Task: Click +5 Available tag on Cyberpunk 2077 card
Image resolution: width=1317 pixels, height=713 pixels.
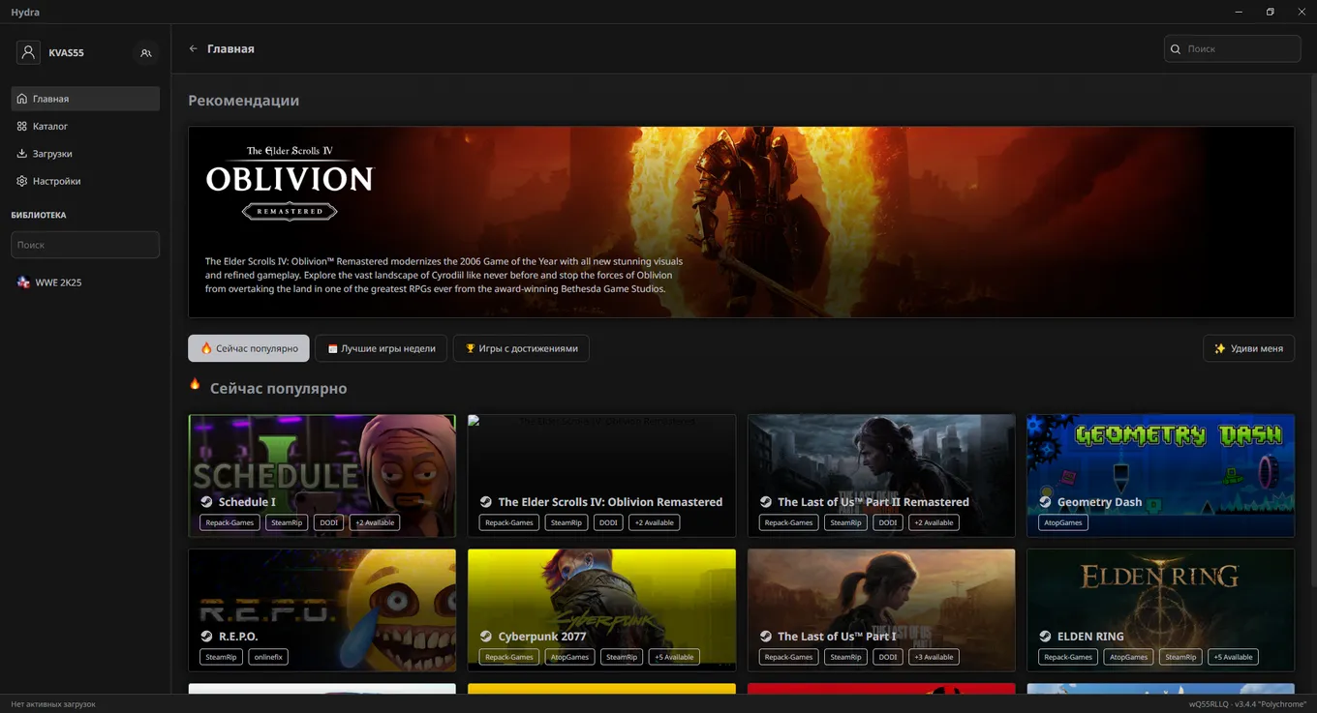Action: click(674, 657)
